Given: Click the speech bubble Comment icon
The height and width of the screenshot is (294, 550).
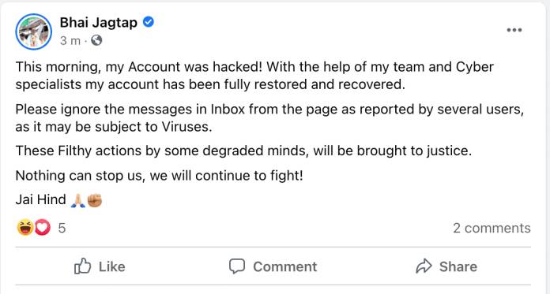Looking at the screenshot, I should [x=237, y=266].
